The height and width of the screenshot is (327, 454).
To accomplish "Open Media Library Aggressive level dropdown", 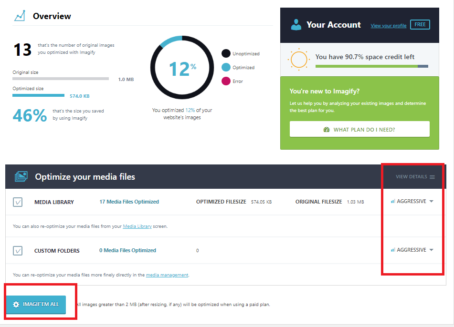I will (x=412, y=201).
